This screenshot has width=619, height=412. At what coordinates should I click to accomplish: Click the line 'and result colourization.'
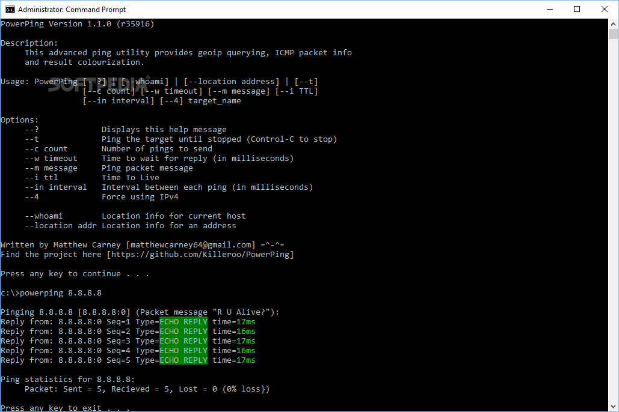tap(84, 62)
